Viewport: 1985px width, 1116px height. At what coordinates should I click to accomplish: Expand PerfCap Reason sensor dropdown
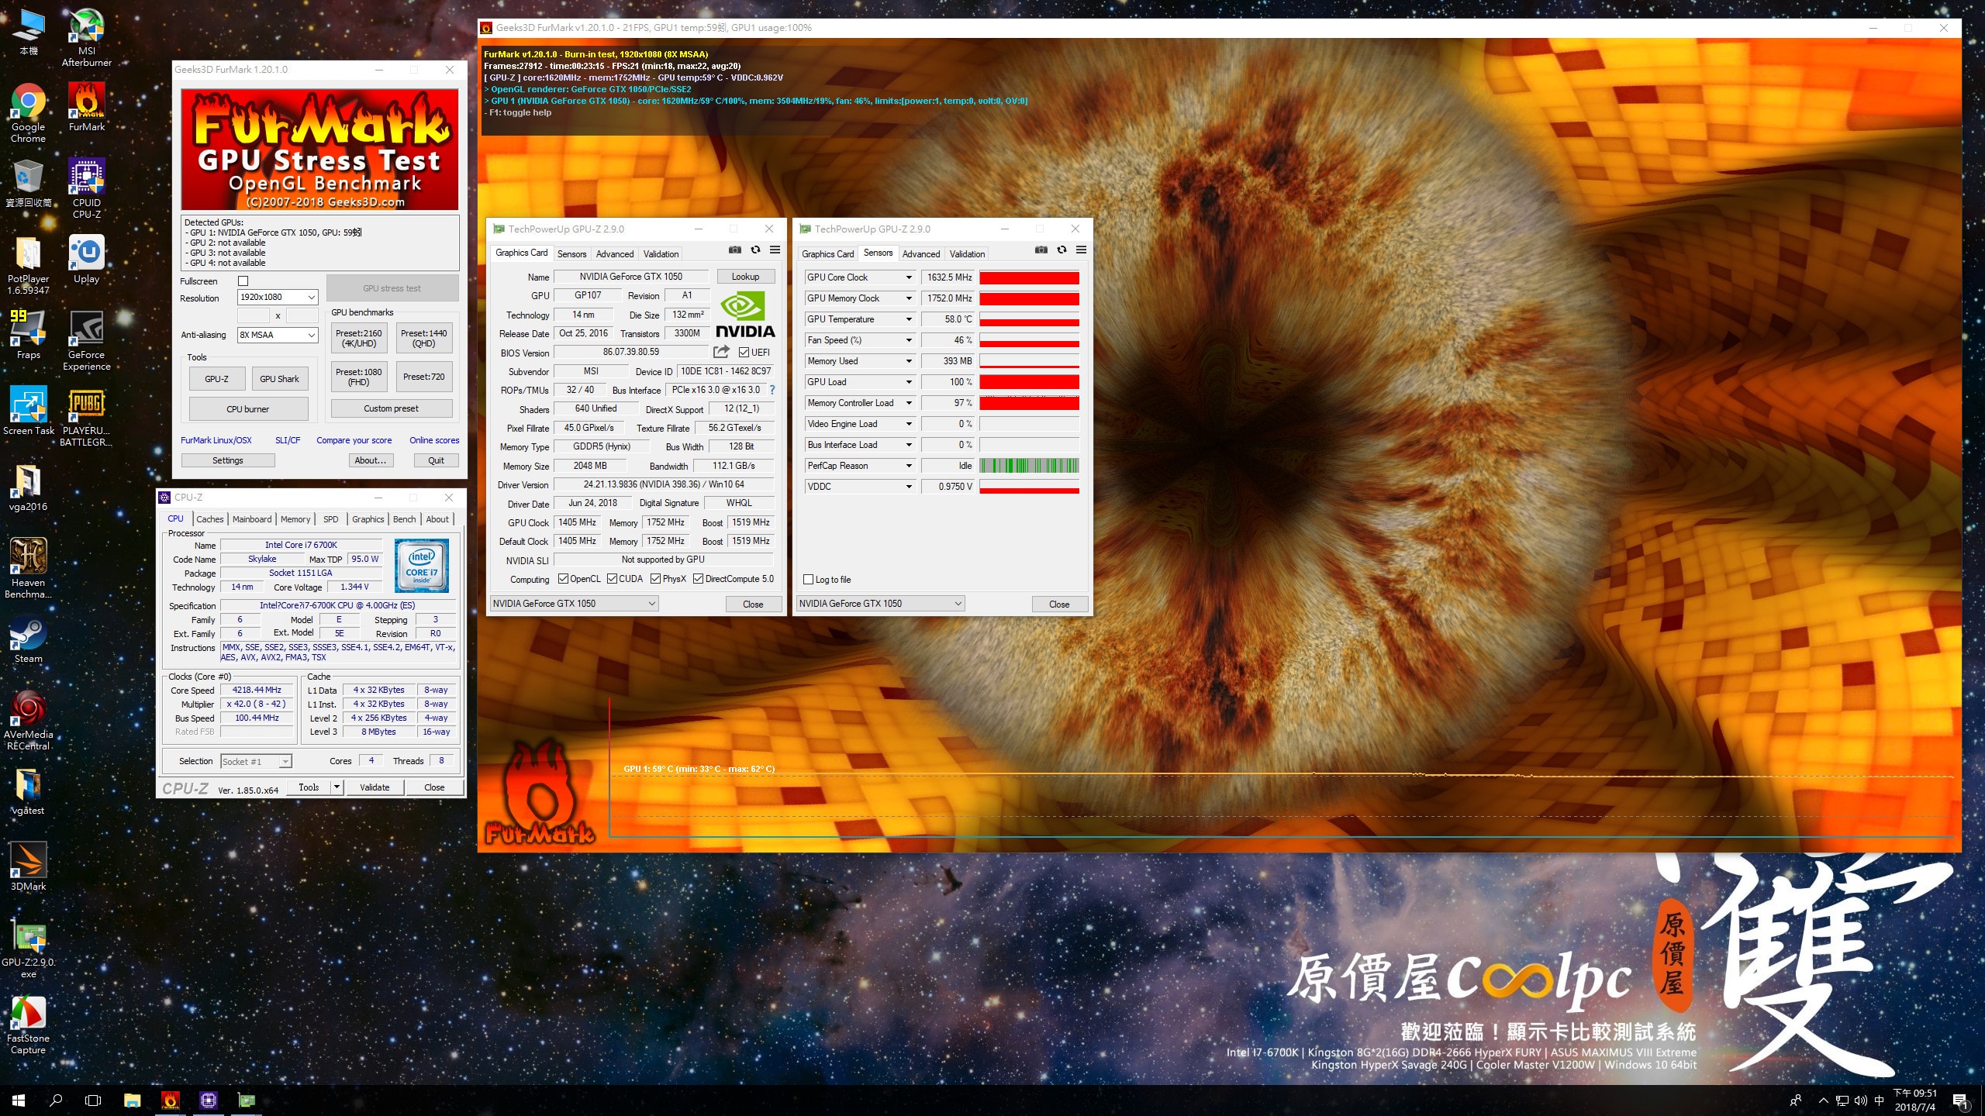[909, 466]
